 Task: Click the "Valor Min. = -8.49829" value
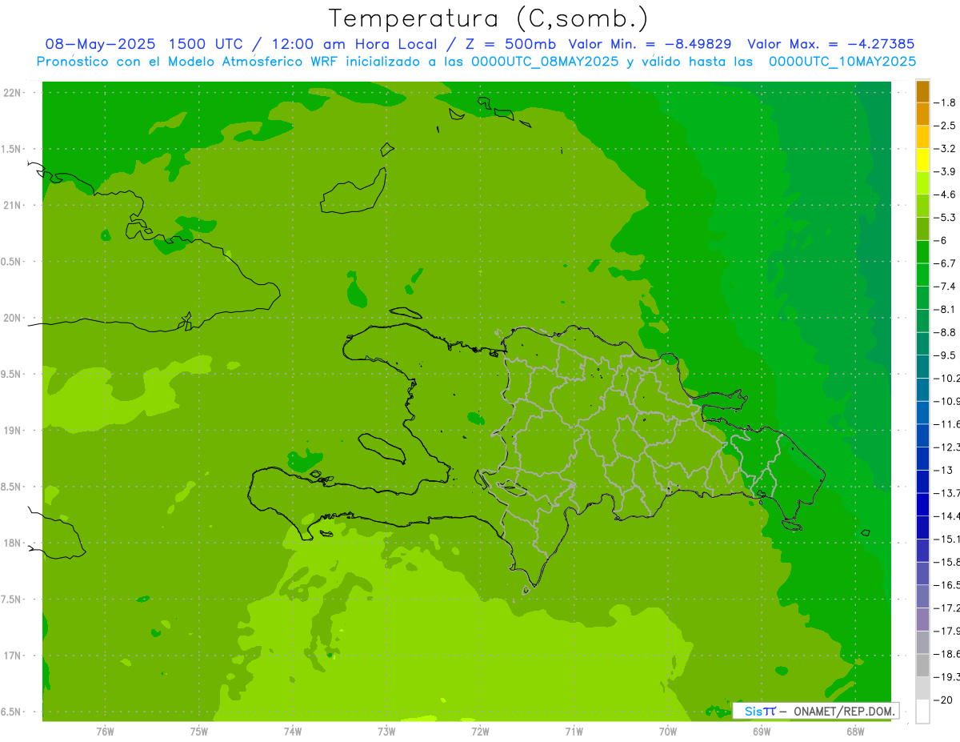[649, 44]
